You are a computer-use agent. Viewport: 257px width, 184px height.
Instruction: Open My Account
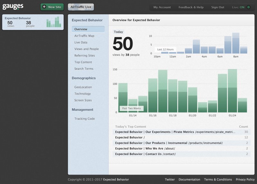(162, 7)
